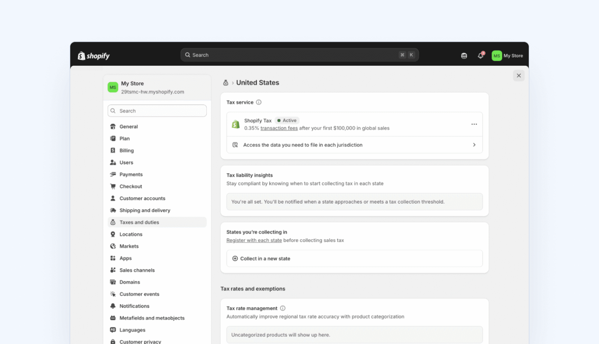Click the Tax rates and exemptions heading
Screen dimensions: 599x344
253,289
